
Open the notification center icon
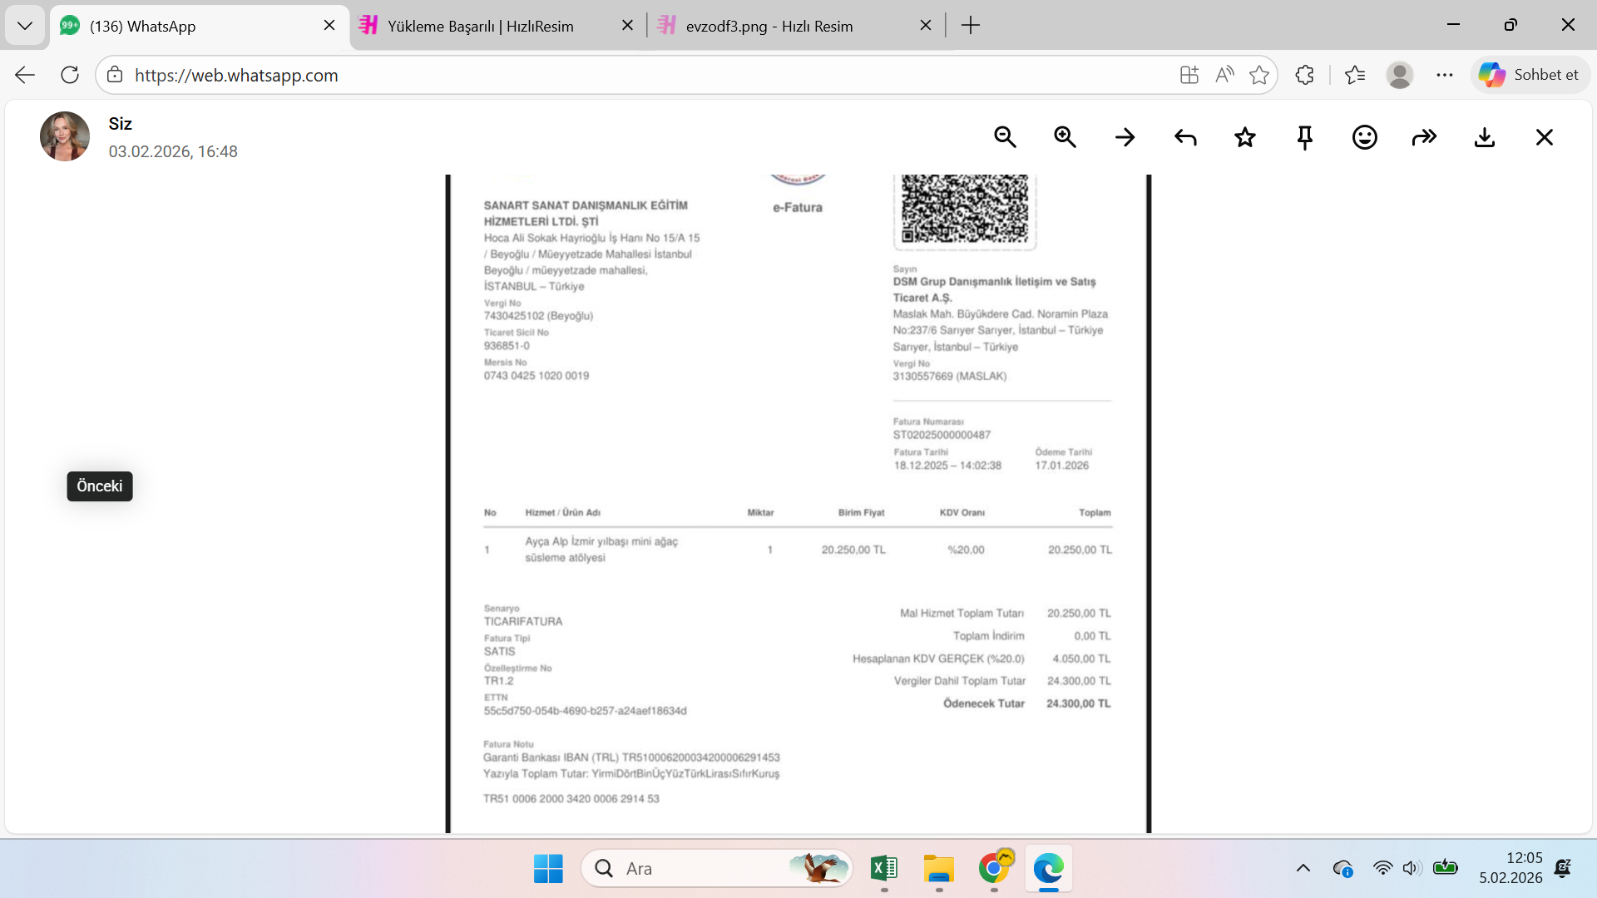1563,869
